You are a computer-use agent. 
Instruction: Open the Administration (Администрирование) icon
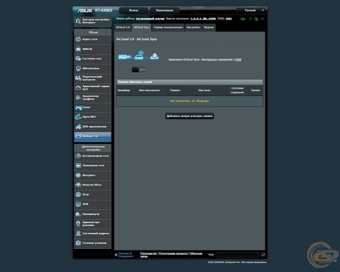pyautogui.click(x=78, y=223)
